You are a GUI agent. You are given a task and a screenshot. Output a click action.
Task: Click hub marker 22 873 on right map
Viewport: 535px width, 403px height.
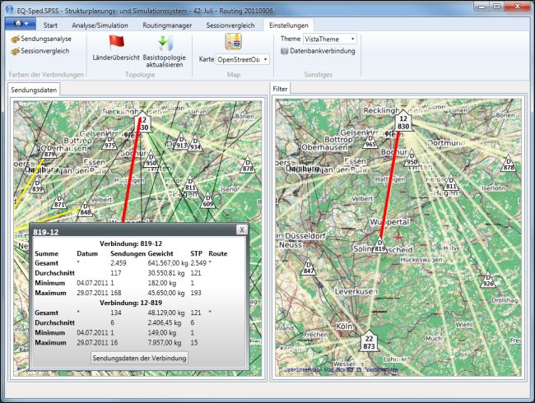(x=369, y=341)
